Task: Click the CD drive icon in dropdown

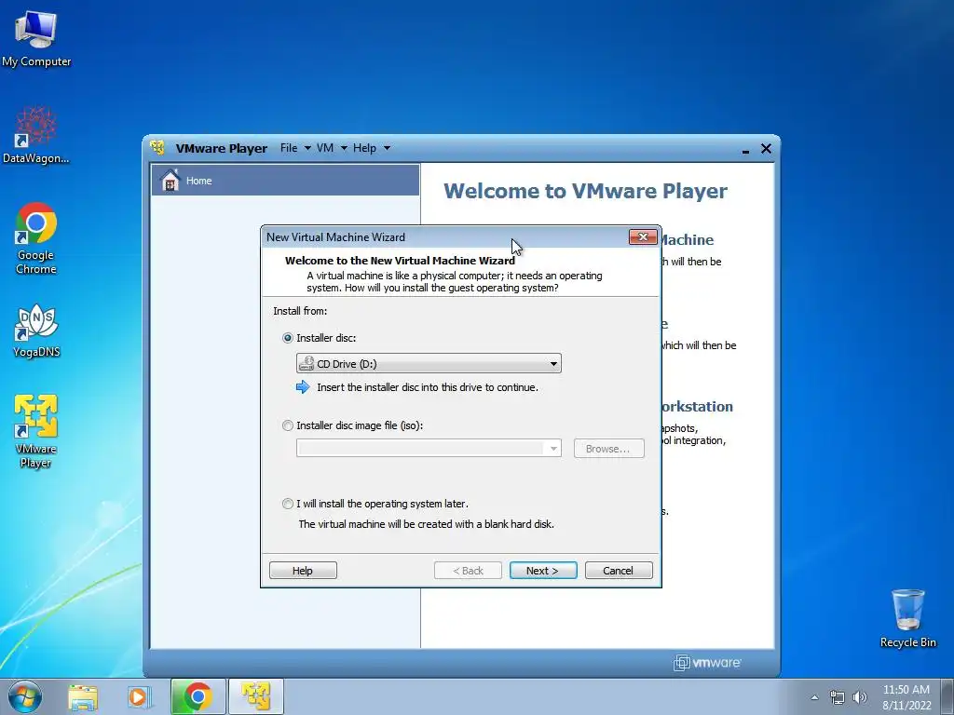Action: 307,364
